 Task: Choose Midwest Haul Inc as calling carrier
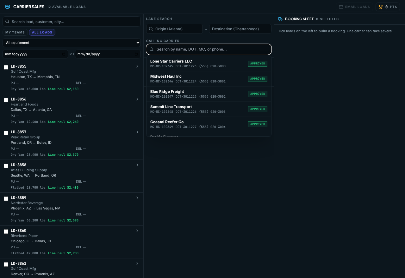[x=209, y=79]
